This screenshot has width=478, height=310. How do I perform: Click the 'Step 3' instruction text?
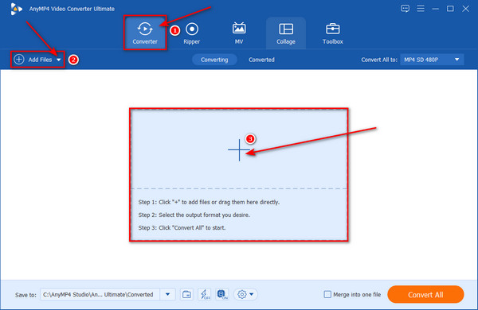point(182,227)
